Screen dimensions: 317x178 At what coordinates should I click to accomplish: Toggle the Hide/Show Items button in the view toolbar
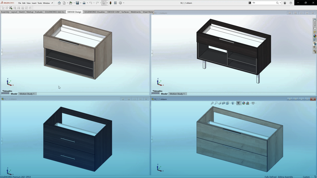pos(238,103)
